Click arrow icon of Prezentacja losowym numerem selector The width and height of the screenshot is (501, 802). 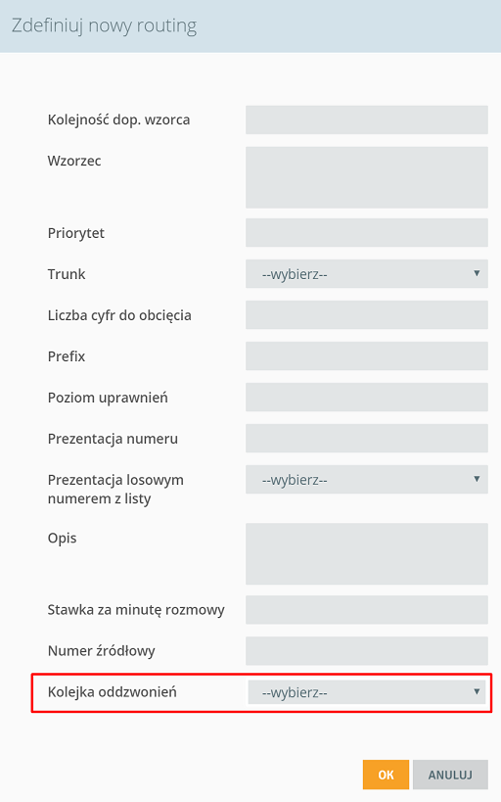477,479
